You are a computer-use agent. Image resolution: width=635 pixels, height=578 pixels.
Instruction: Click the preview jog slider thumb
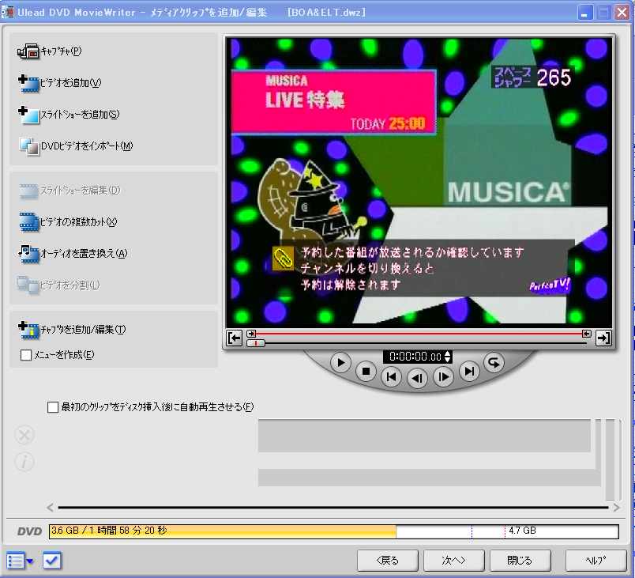(x=256, y=343)
